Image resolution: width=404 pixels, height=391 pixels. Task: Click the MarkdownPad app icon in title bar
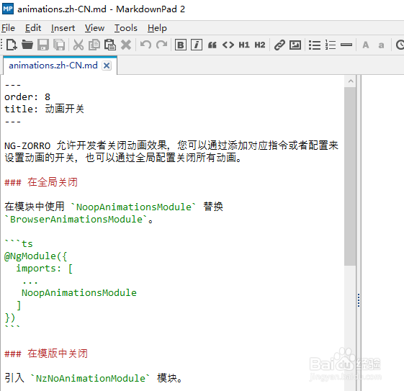pos(8,9)
